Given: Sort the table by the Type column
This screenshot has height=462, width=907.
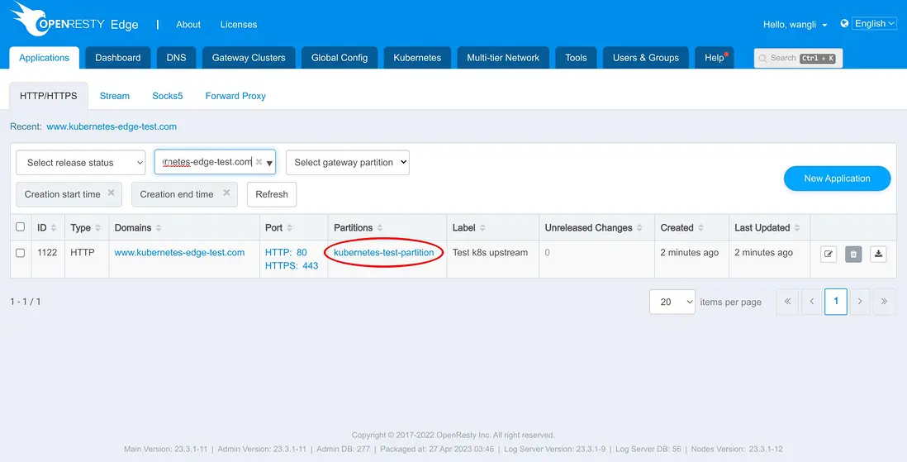Looking at the screenshot, I should tap(97, 228).
